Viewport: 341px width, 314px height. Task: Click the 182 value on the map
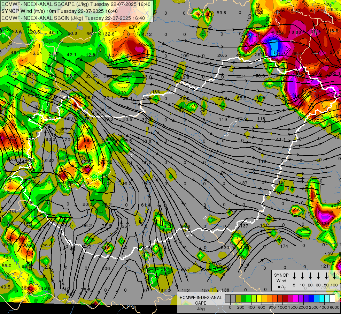click(186, 290)
